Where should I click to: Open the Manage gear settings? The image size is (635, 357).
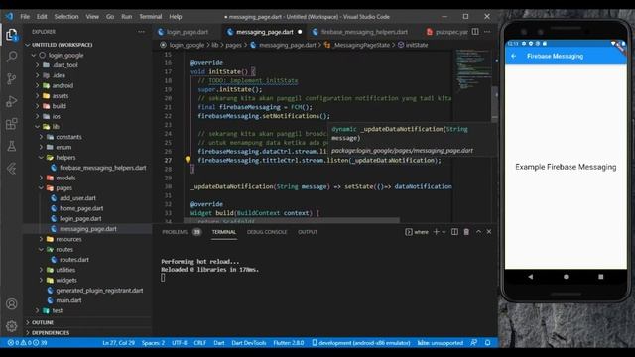click(x=12, y=326)
